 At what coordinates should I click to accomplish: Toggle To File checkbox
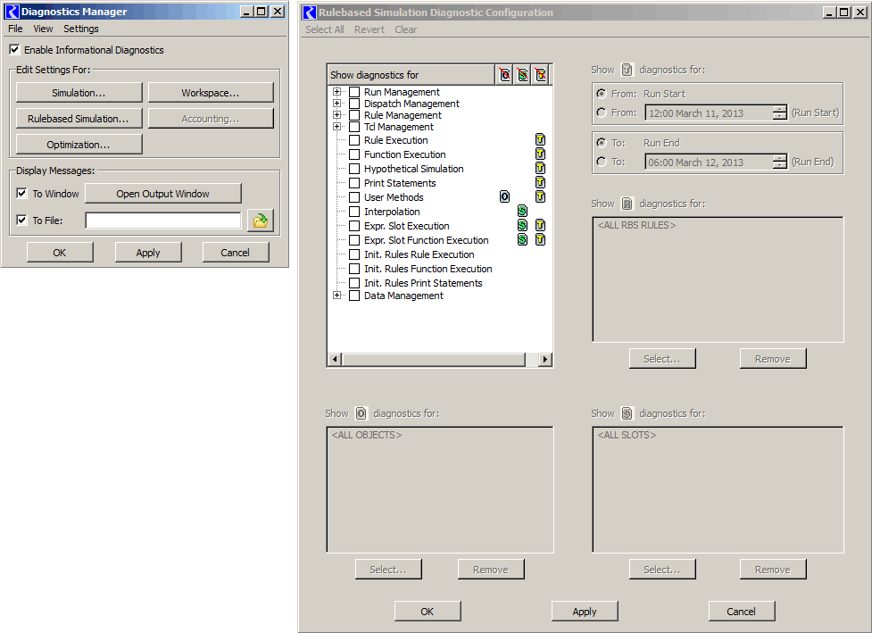point(21,220)
